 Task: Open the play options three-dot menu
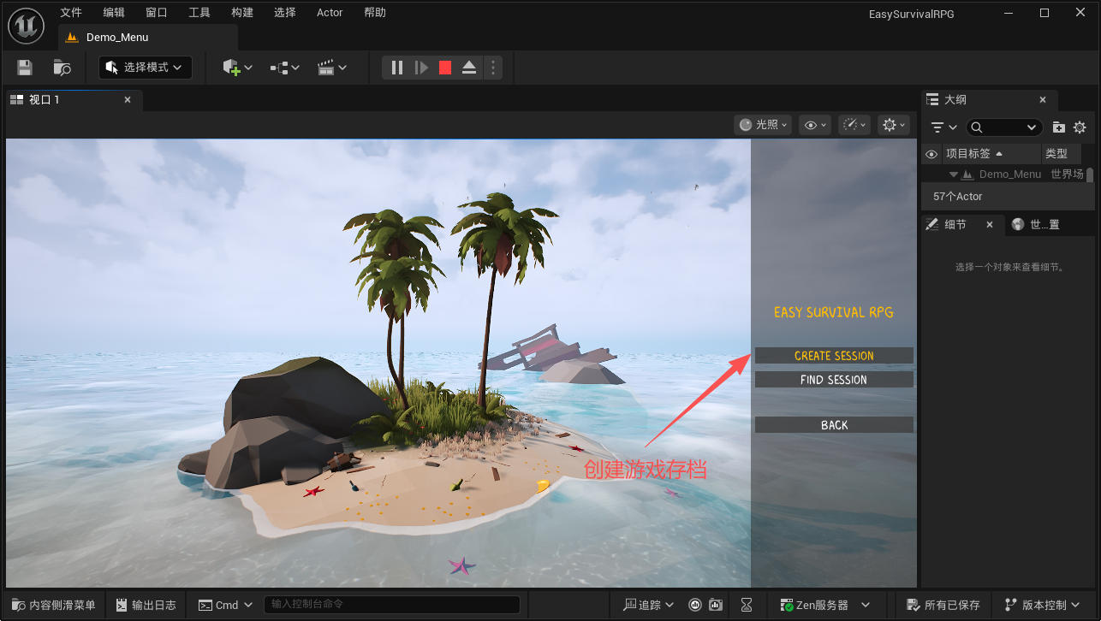(x=492, y=68)
